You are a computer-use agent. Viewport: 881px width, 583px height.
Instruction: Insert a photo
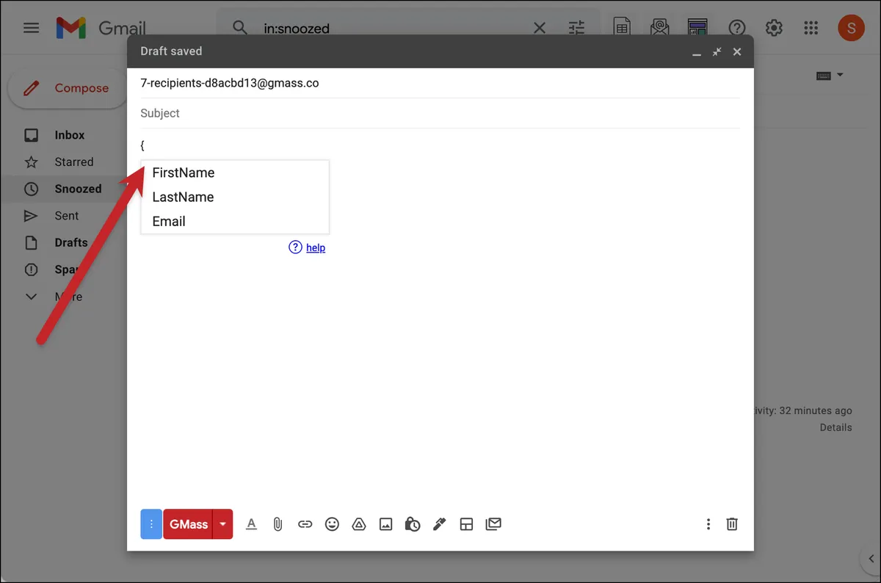[x=385, y=524]
